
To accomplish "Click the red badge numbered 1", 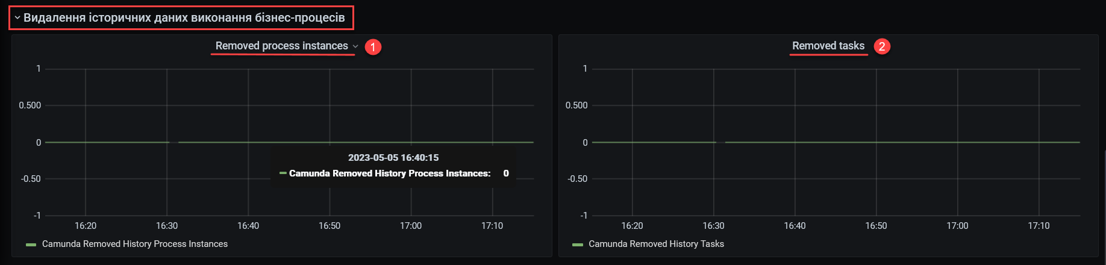I will [x=373, y=47].
